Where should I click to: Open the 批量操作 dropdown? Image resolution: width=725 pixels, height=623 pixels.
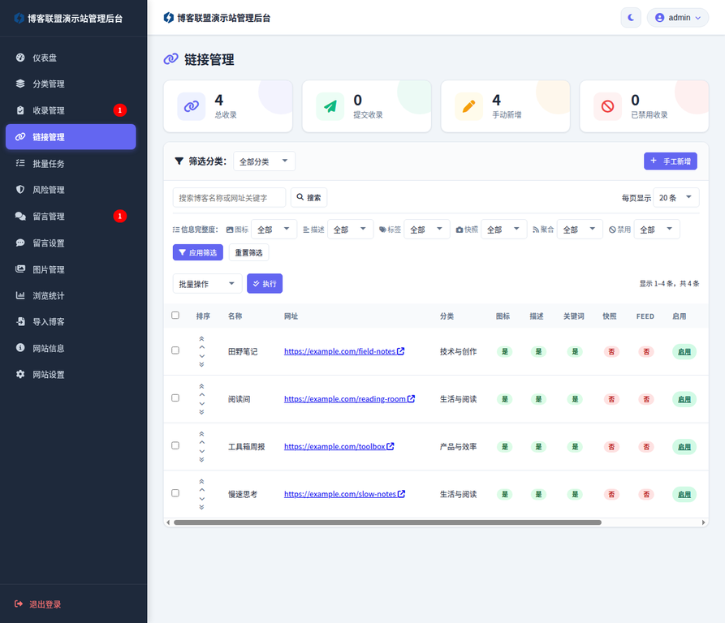coord(207,284)
